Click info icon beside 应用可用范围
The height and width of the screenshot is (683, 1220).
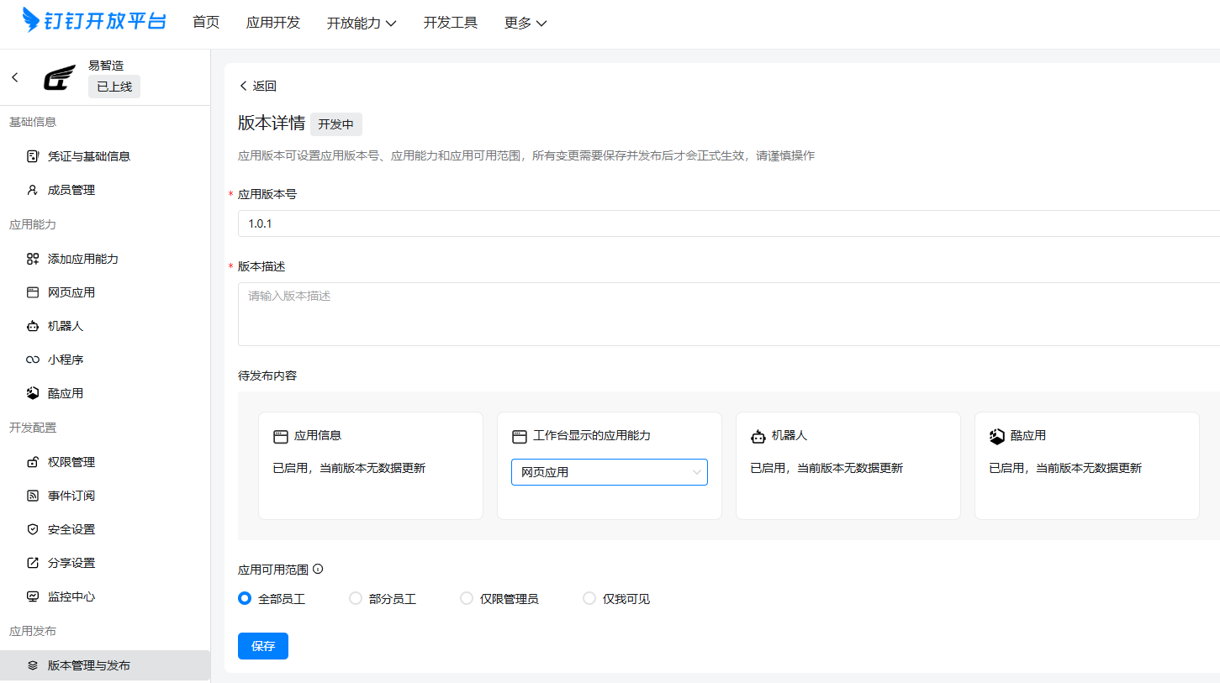[318, 569]
